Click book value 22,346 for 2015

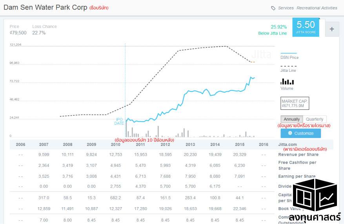[x=240, y=209]
